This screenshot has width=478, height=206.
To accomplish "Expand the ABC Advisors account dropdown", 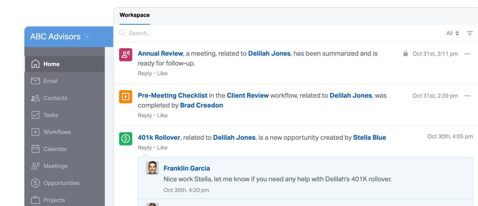I will 88,37.
